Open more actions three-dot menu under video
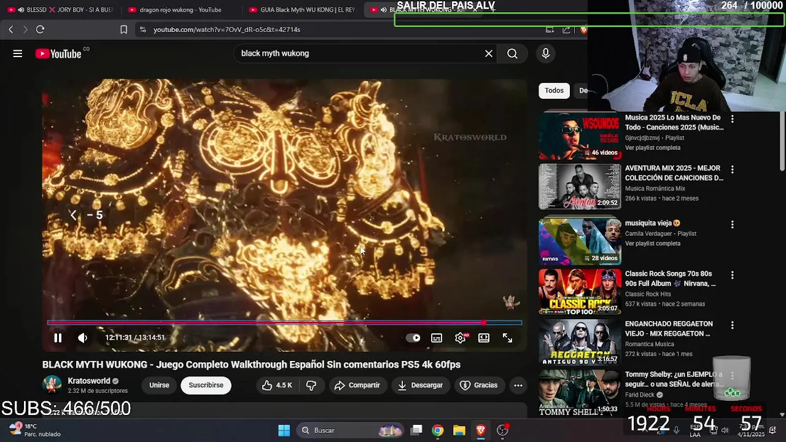The image size is (786, 442). 518,385
